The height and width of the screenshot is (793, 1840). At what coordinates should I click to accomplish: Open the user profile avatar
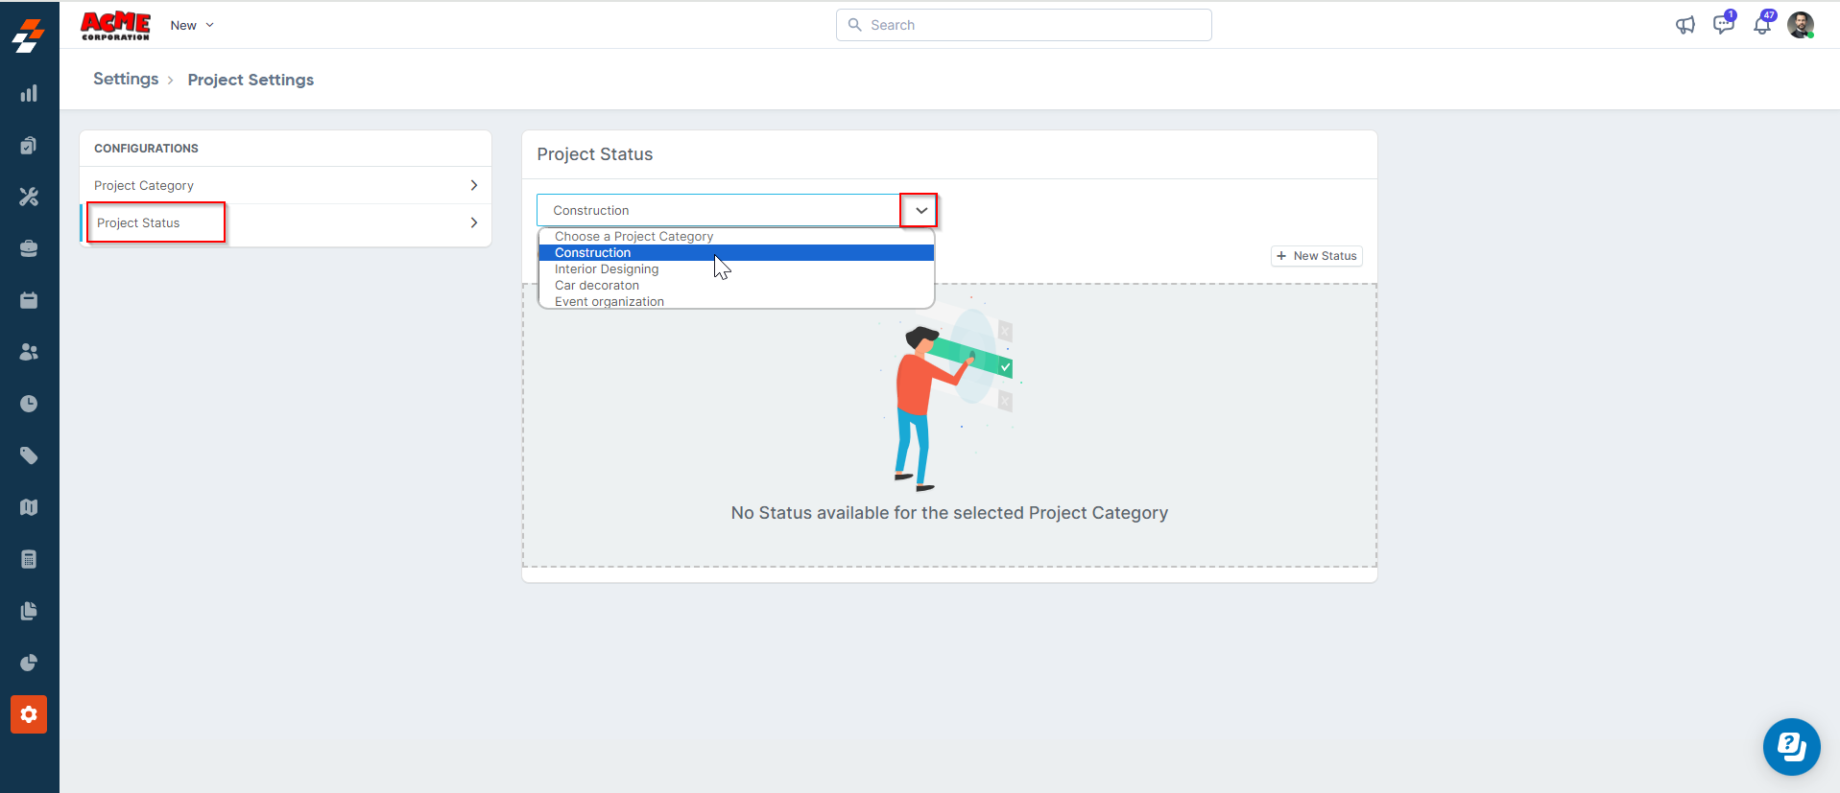(x=1801, y=25)
